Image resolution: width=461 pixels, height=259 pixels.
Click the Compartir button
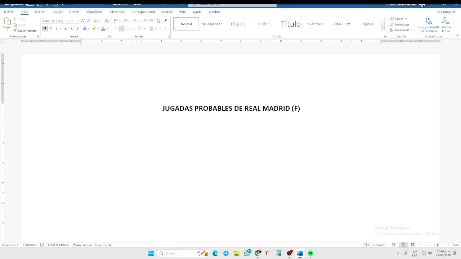(x=446, y=12)
